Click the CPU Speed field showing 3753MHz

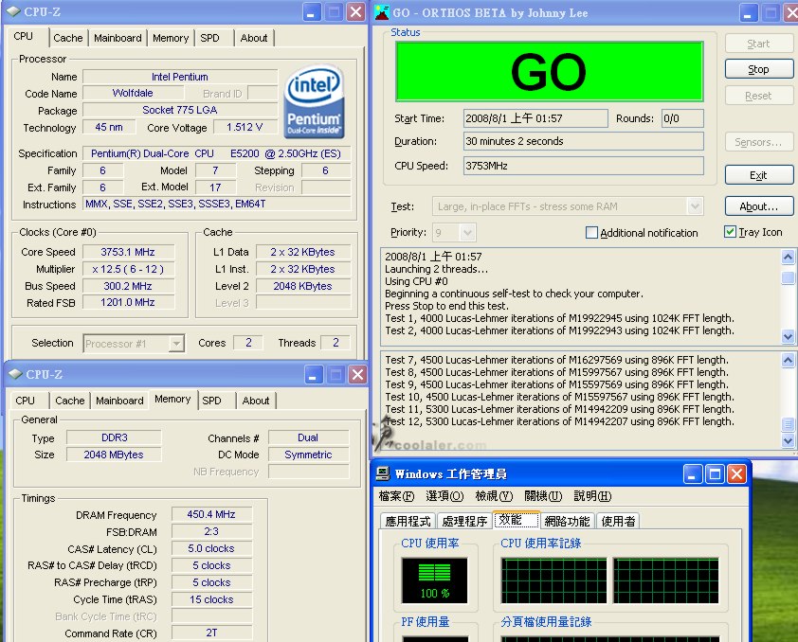[x=583, y=166]
